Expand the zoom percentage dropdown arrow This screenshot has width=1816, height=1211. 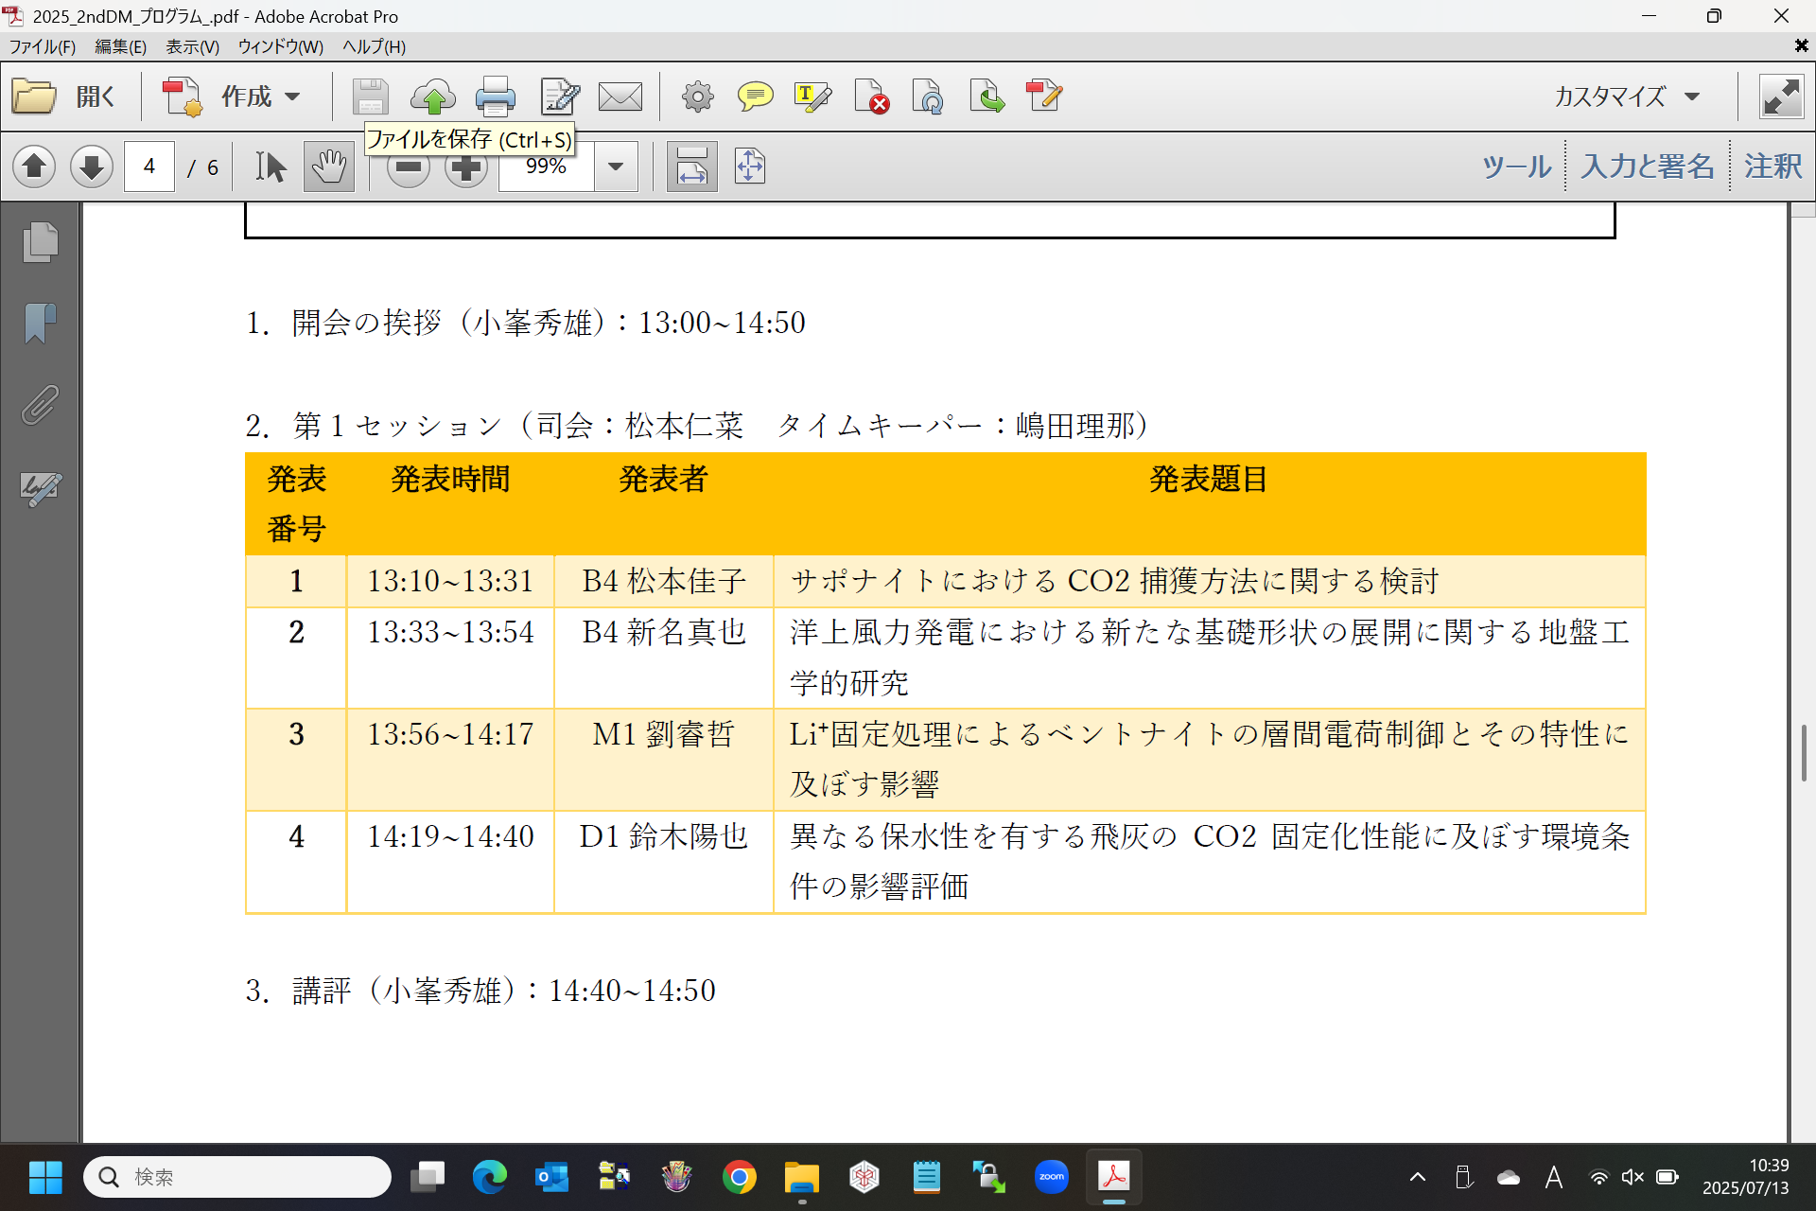(x=616, y=167)
